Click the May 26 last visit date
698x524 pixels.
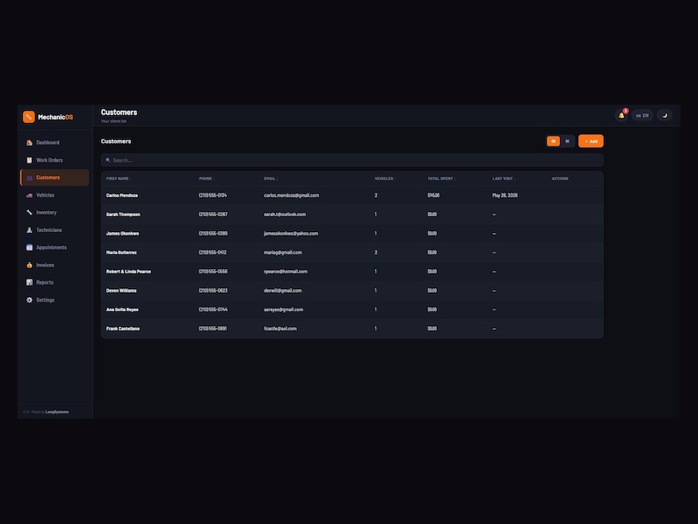click(505, 195)
